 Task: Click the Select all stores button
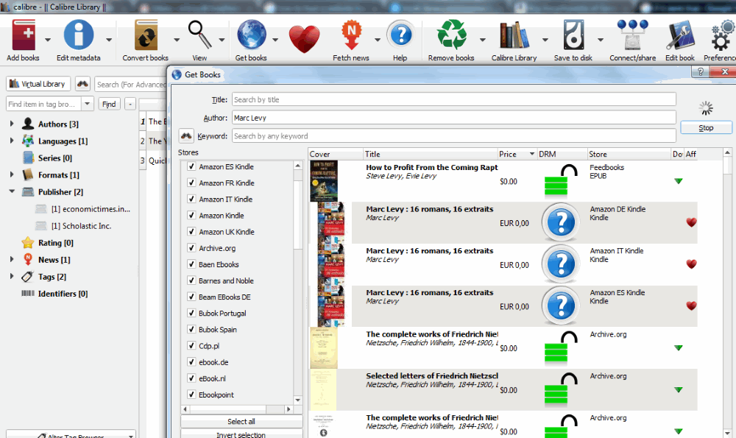coord(241,422)
